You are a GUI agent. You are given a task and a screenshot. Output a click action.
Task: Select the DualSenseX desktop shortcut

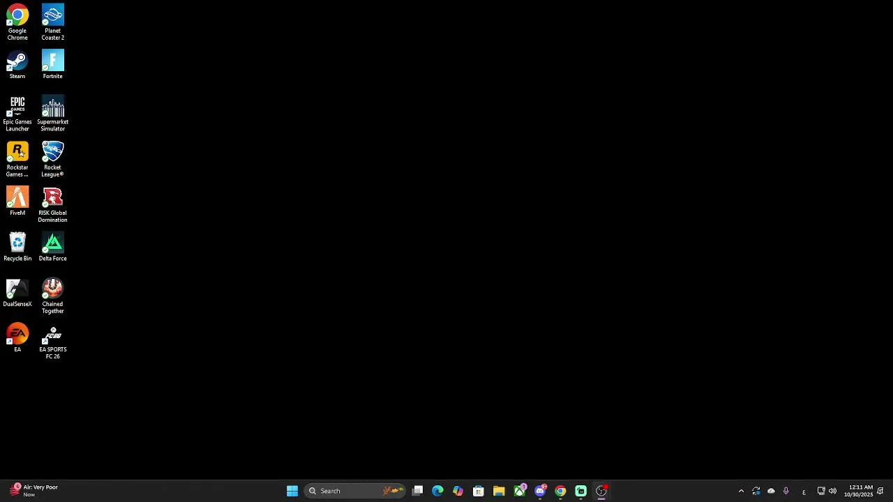click(17, 293)
